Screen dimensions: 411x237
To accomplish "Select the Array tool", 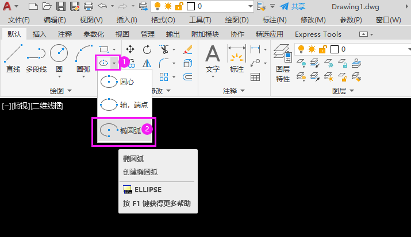I will point(164,77).
